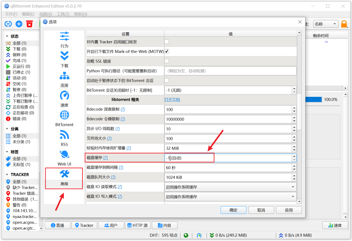
Task: Open the 编辑(E) menu
Action: [28, 14]
